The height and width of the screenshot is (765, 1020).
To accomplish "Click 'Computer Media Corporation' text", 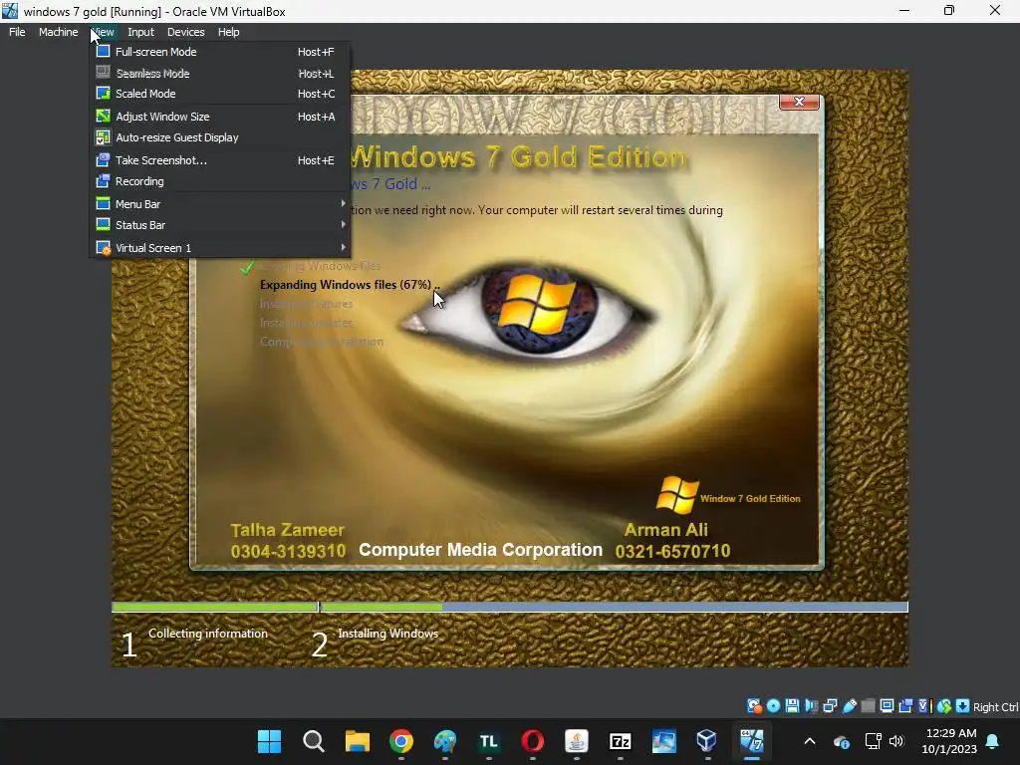I will point(480,550).
